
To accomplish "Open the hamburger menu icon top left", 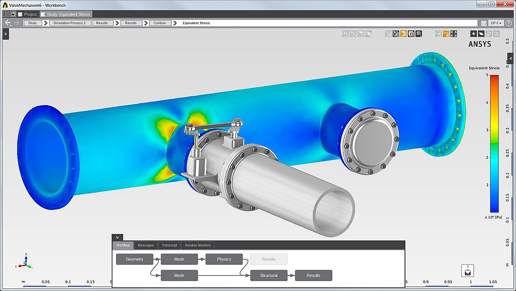I will coord(6,13).
